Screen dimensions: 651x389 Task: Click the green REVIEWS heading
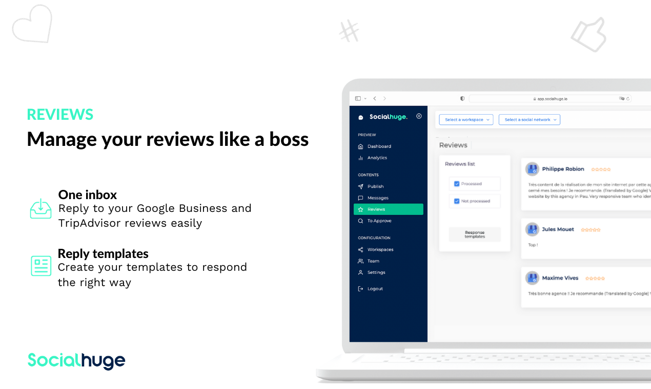pos(60,115)
